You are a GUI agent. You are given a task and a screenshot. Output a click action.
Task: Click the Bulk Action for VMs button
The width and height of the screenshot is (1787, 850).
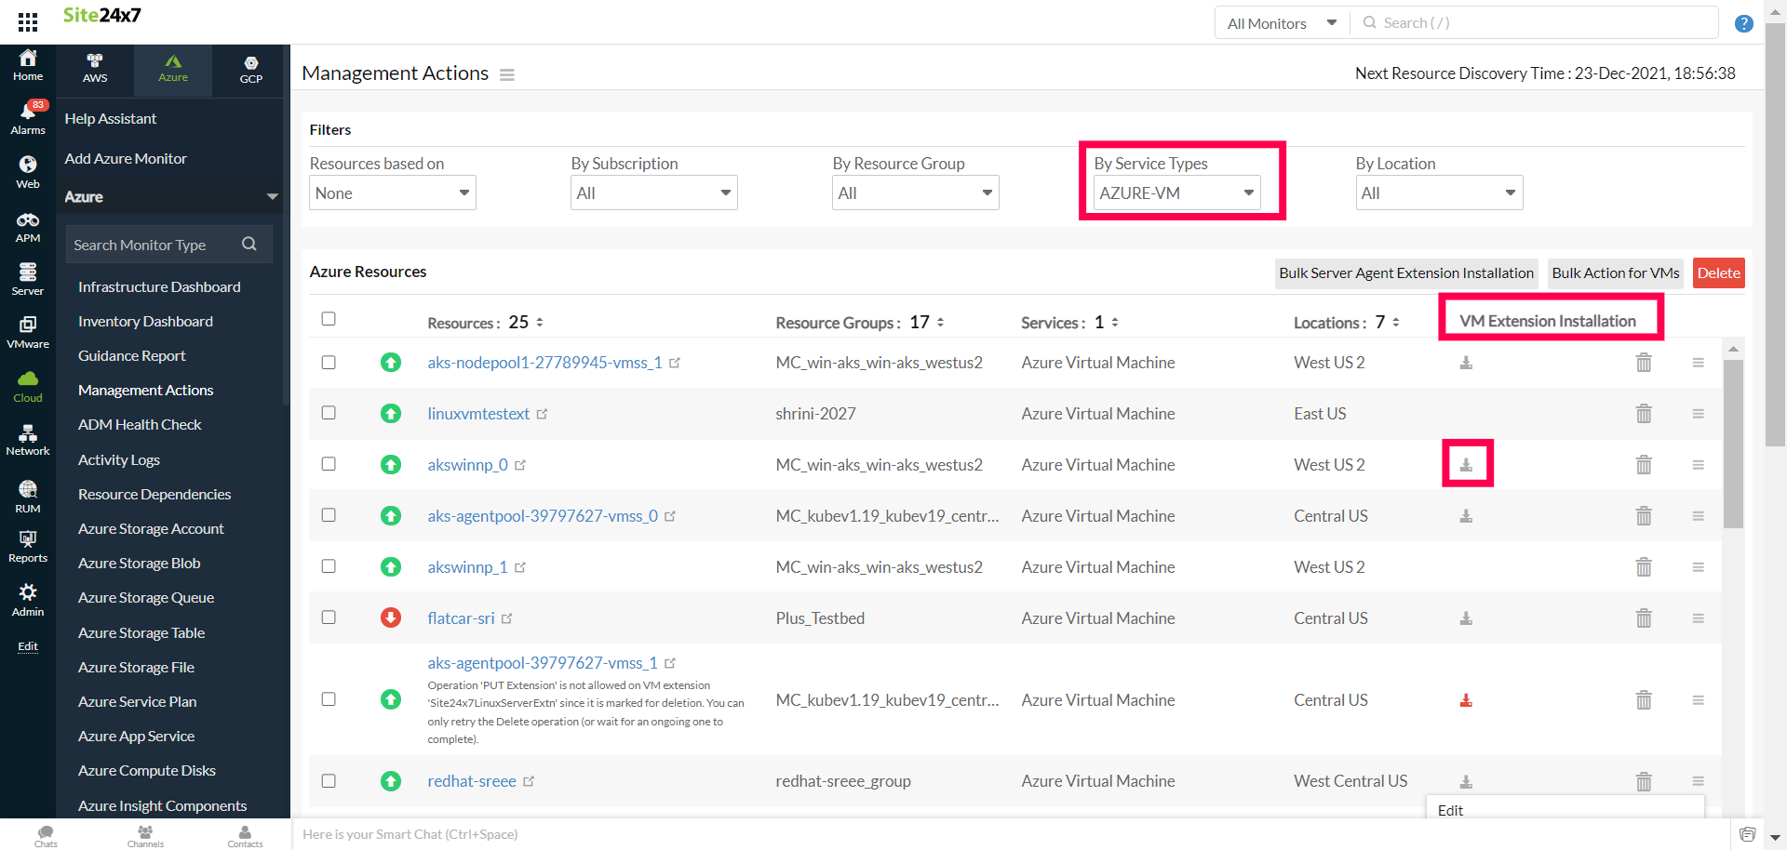pos(1615,273)
